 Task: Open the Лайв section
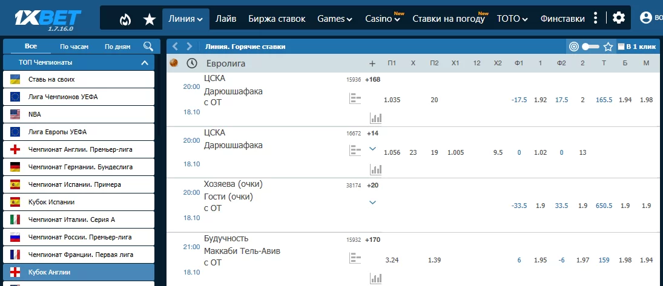coord(226,19)
